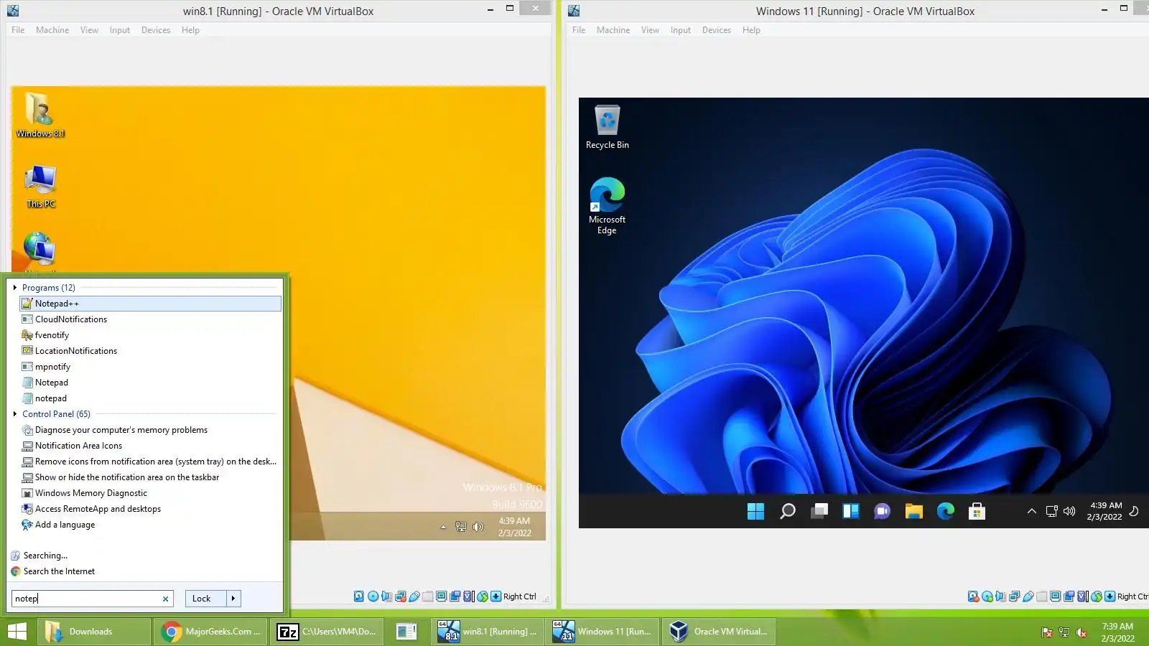Click keyboard capture indicator in Windows 11 VM status bar
Screen dimensions: 1149x646
tap(1110, 596)
